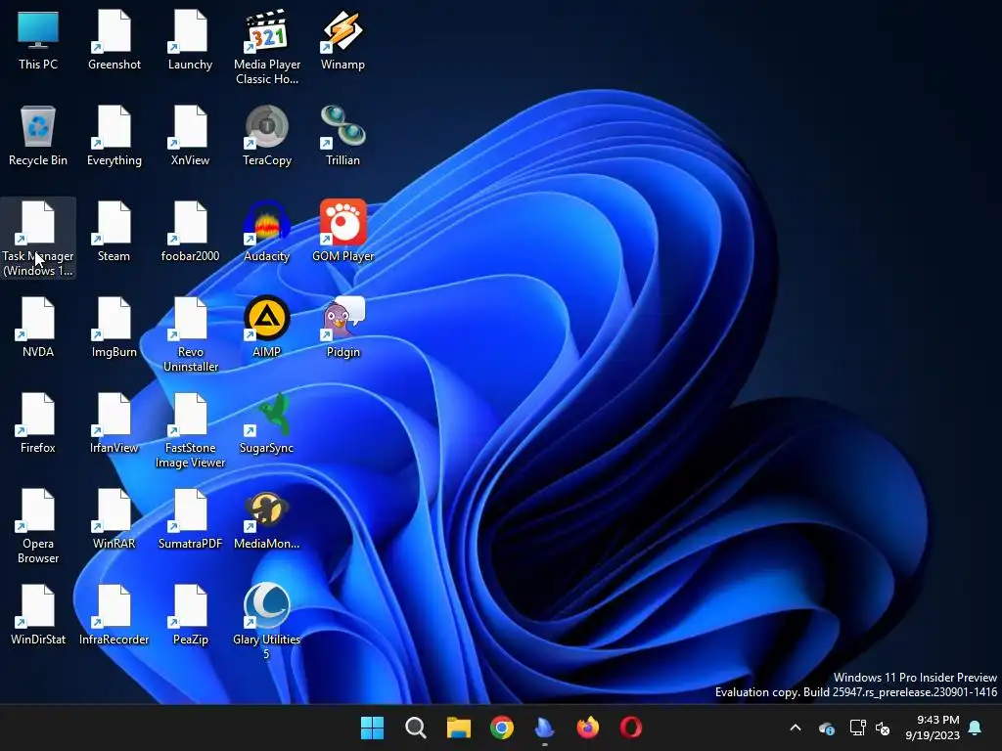Select the InfraRecorder shortcut
1002x751 pixels.
(x=114, y=614)
